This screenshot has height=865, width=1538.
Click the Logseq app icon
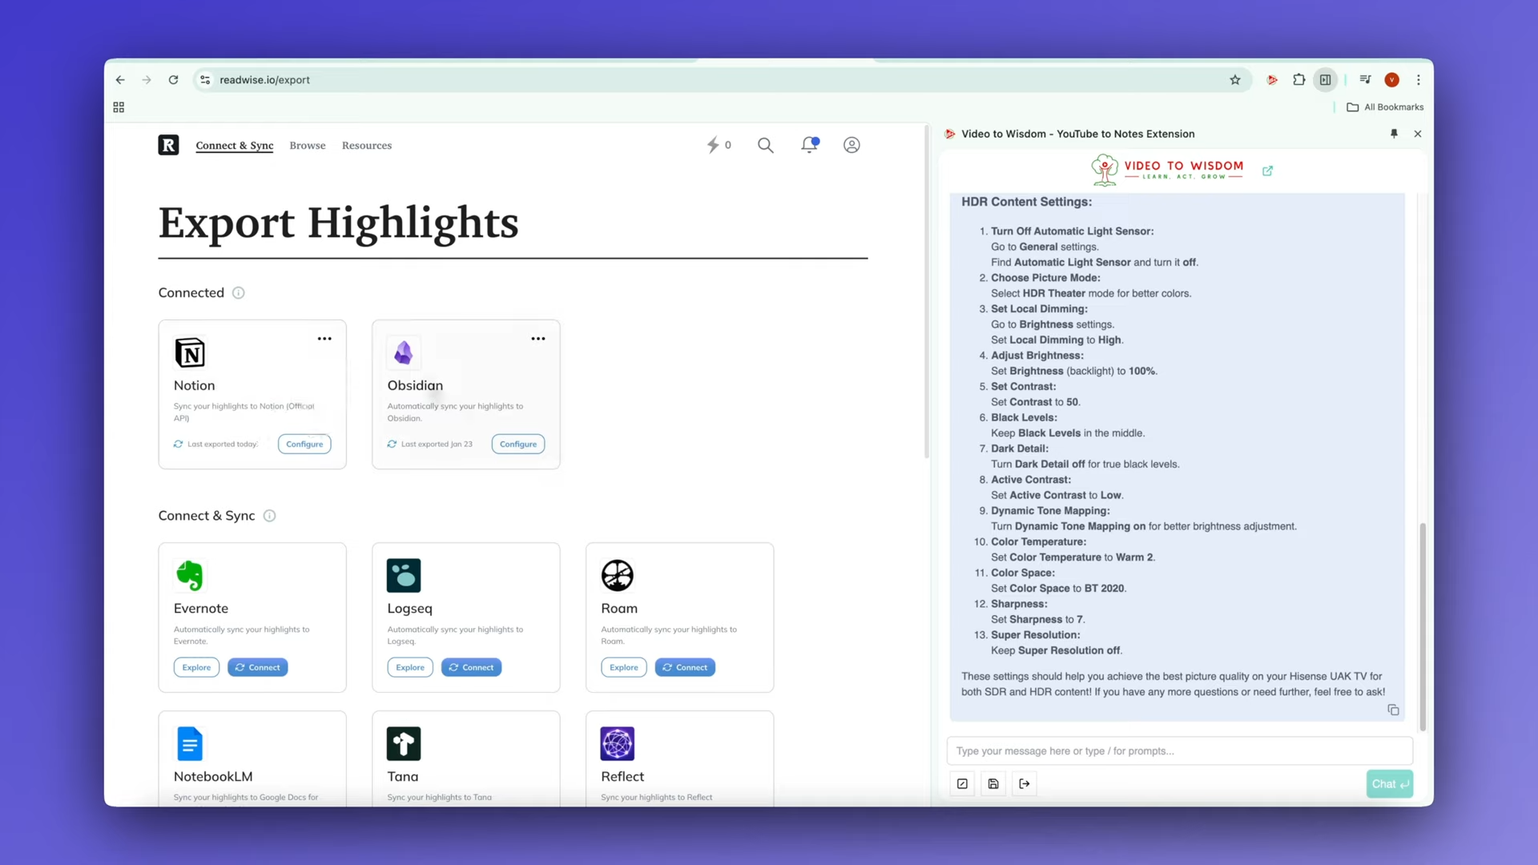404,576
